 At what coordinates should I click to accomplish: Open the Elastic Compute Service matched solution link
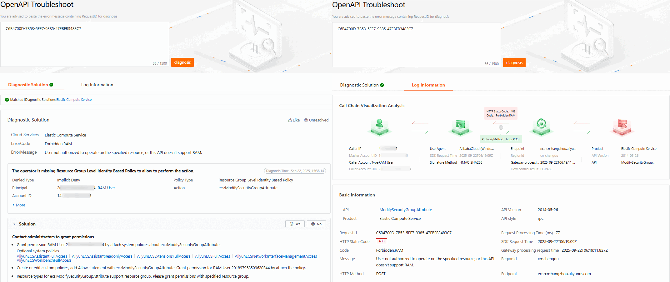74,100
